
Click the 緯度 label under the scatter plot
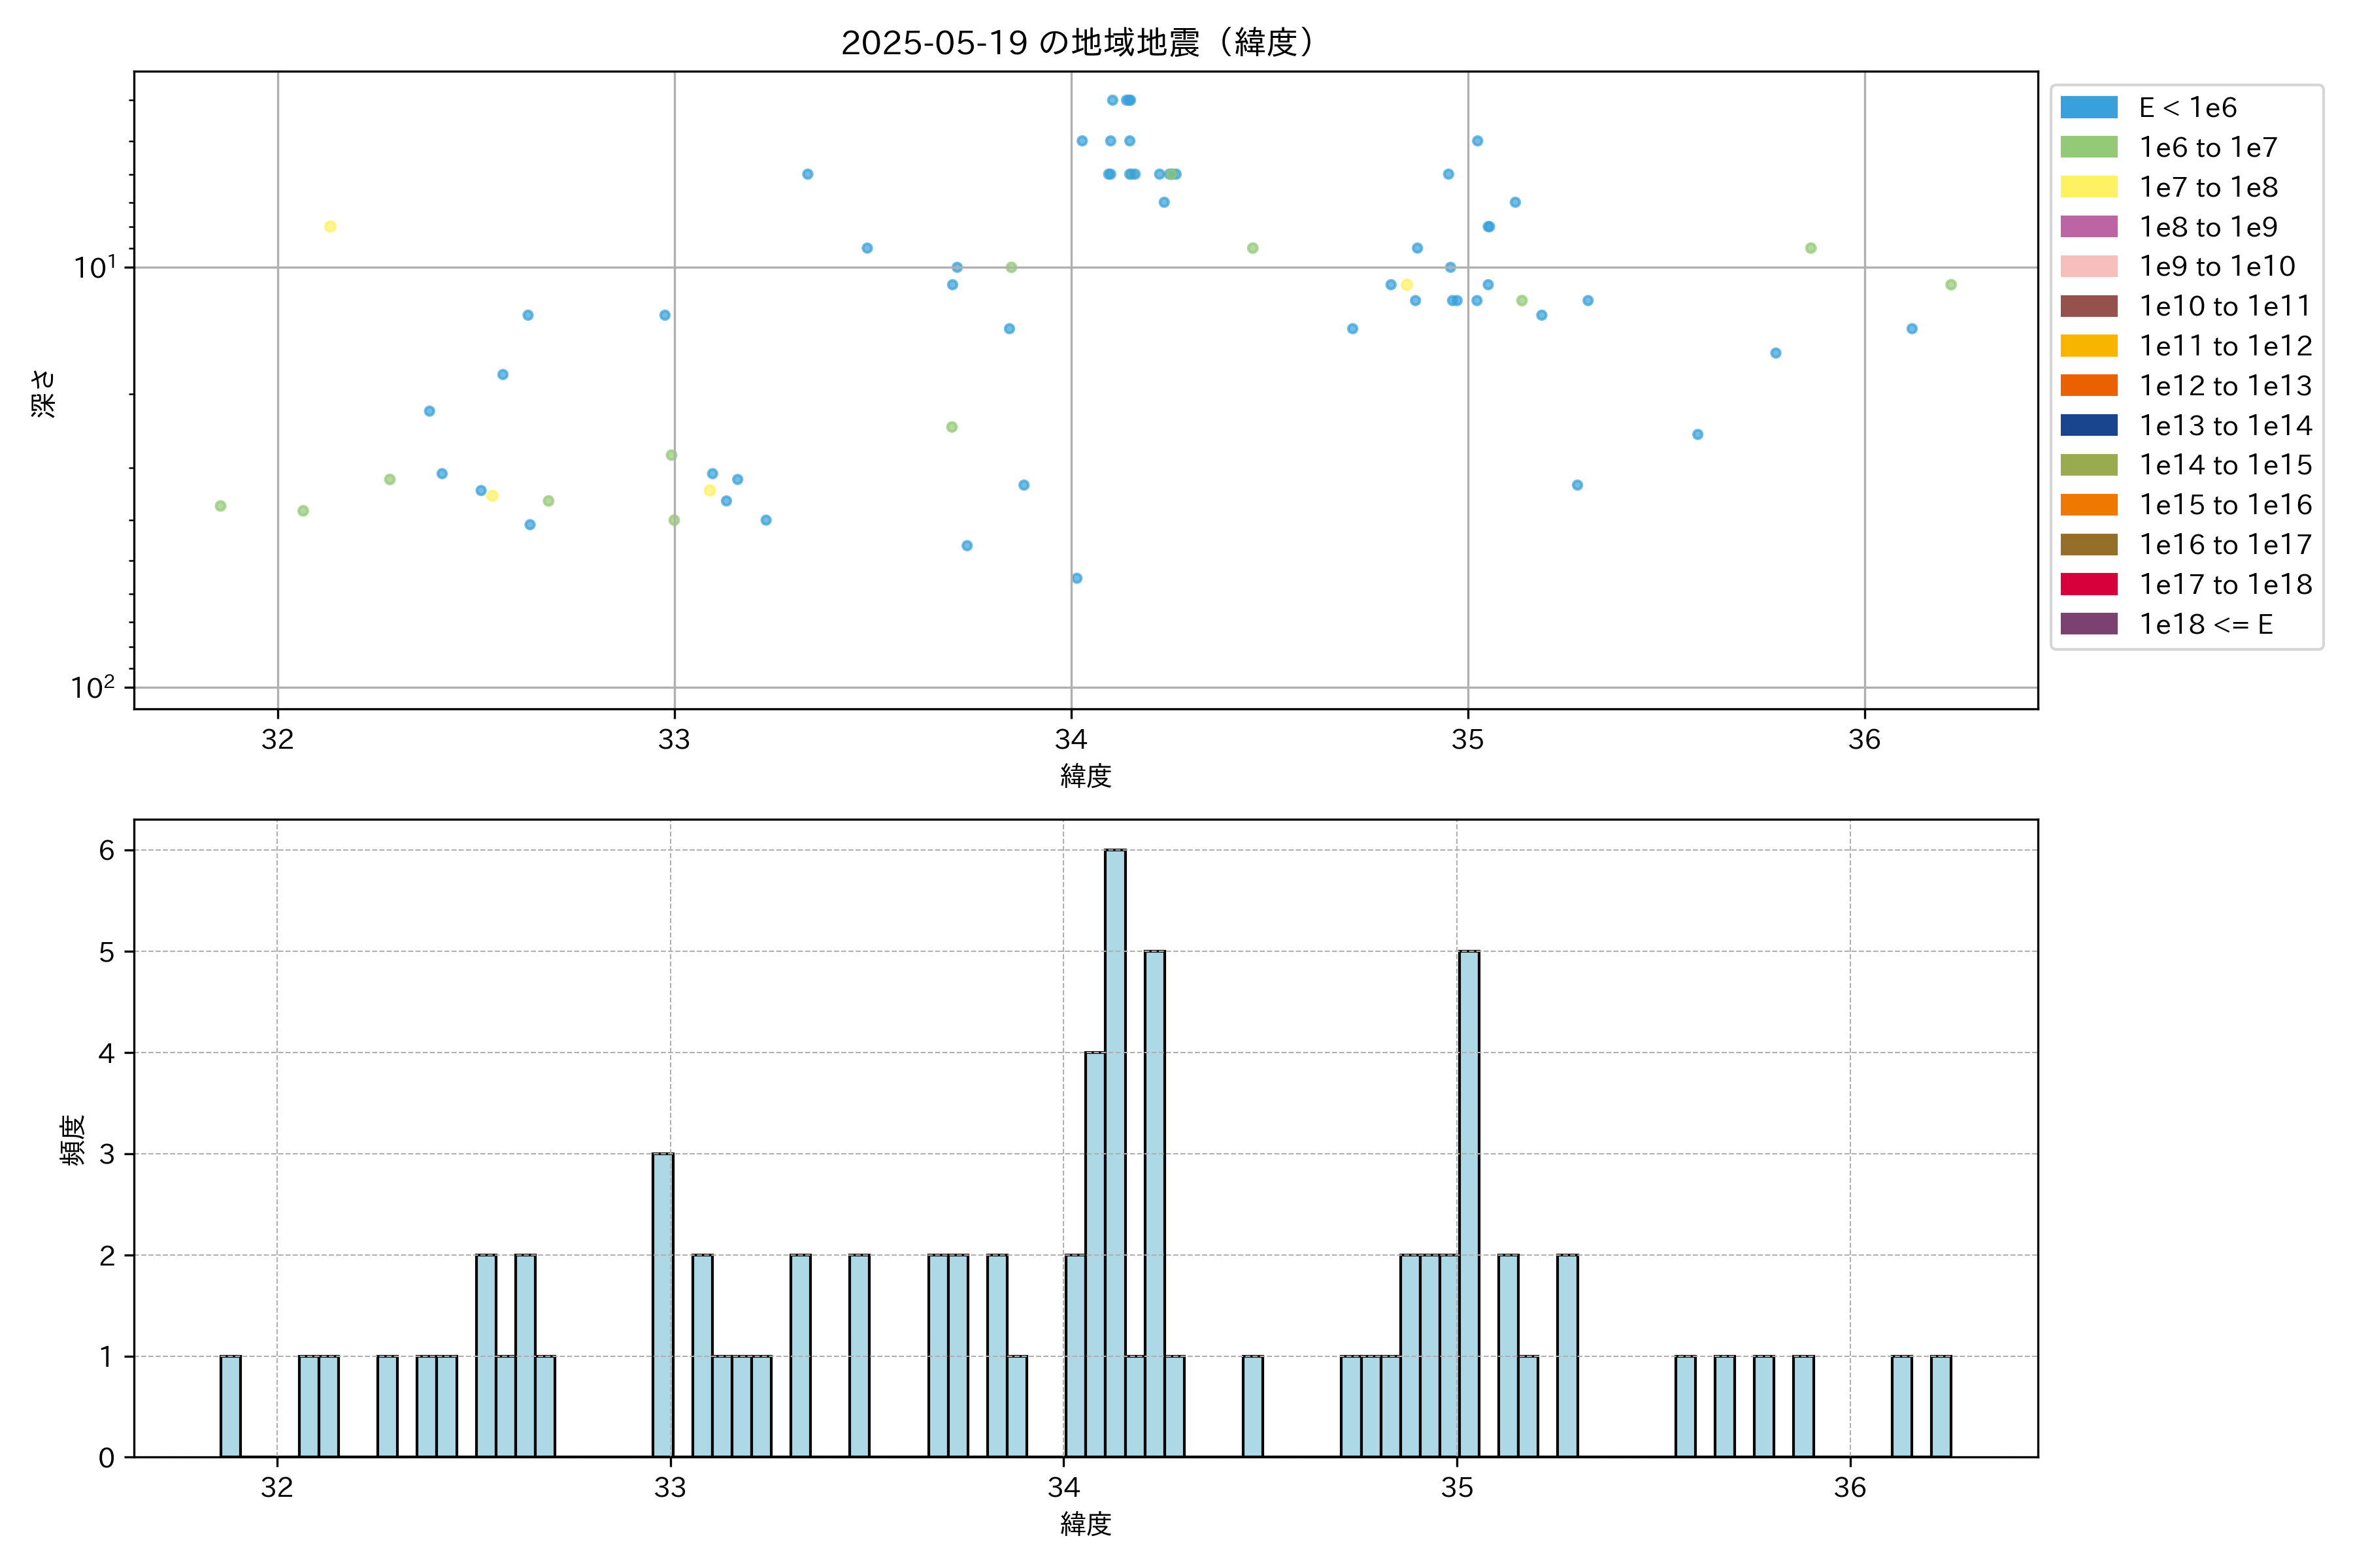click(1086, 775)
